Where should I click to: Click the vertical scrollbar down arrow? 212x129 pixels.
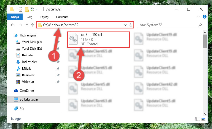[x=205, y=114]
